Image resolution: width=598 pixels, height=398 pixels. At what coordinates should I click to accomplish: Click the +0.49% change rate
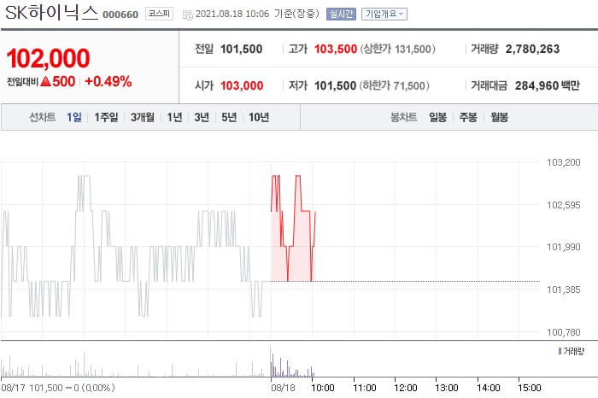coord(108,81)
